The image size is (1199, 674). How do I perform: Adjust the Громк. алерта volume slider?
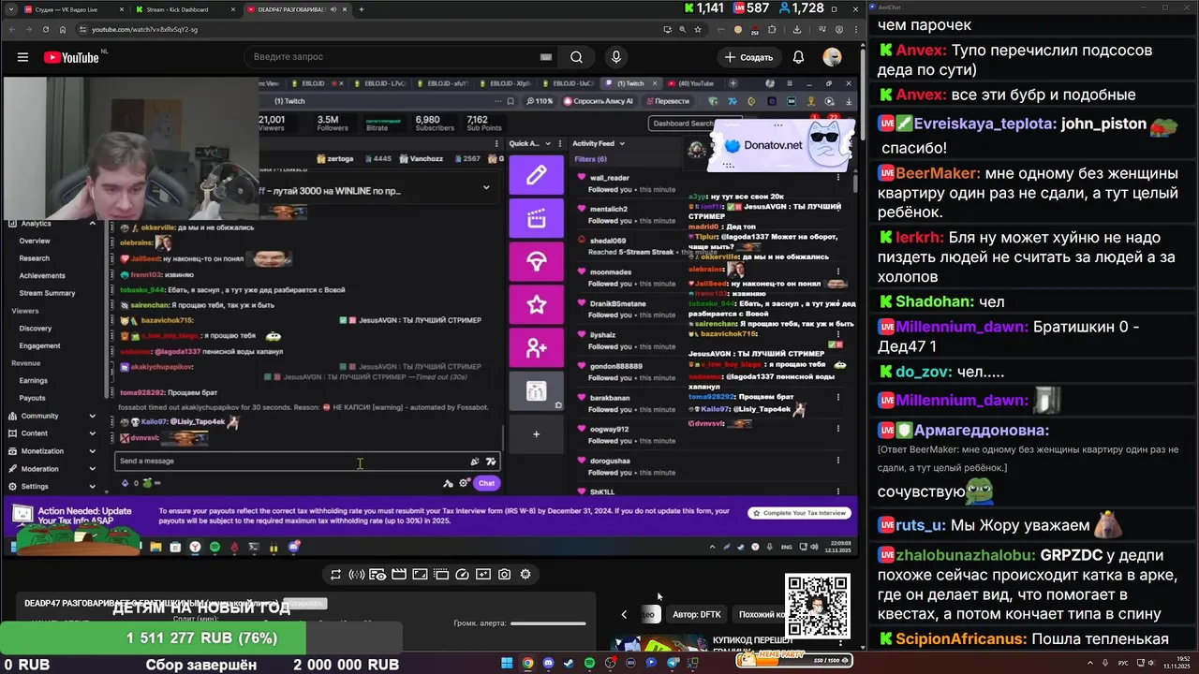[x=548, y=623]
